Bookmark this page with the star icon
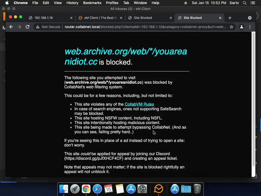 coord(231,27)
